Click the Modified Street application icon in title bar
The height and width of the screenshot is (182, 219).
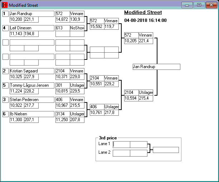pos(5,5)
